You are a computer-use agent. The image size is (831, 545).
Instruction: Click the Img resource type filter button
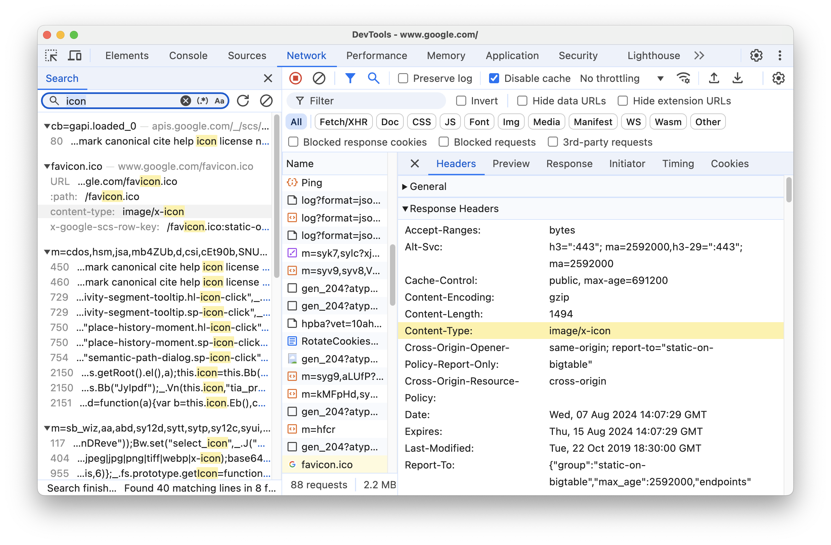point(511,121)
